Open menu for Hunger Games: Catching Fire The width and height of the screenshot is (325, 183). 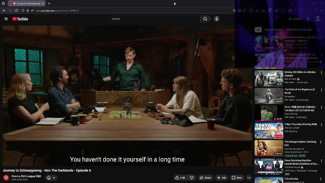[321, 142]
